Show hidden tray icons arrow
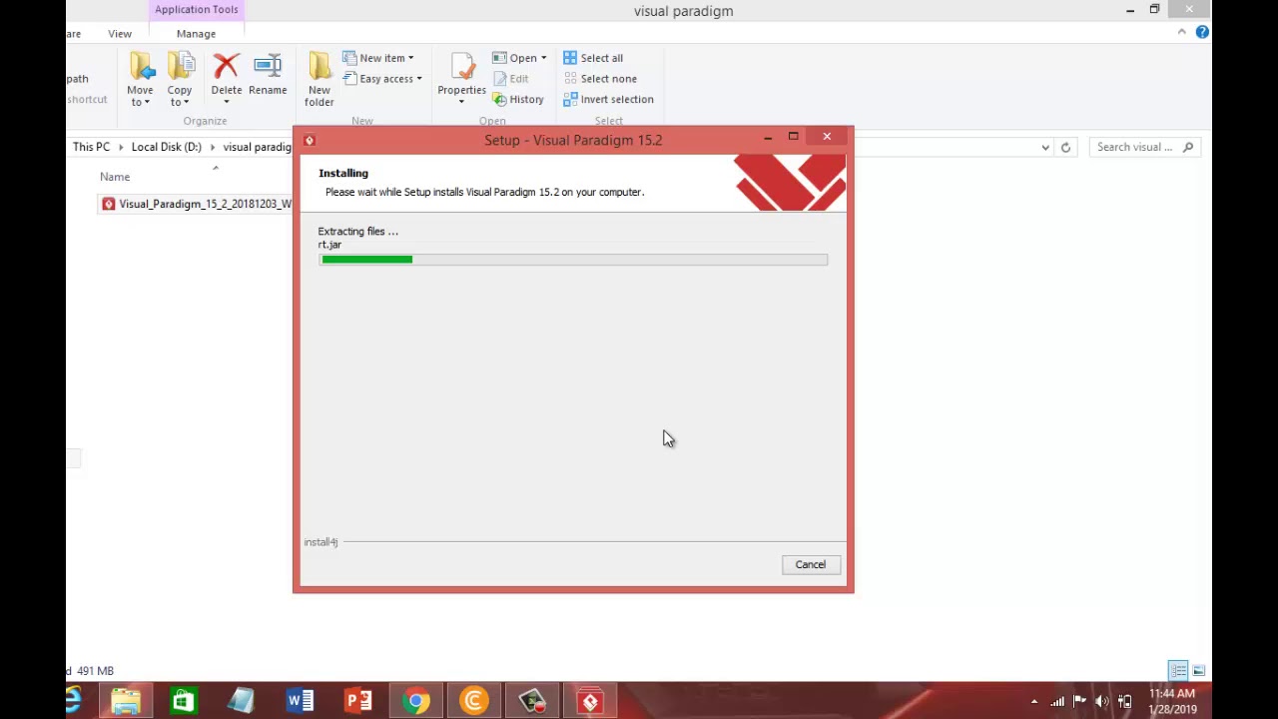Screen dimensions: 1278x719 pos(1033,702)
